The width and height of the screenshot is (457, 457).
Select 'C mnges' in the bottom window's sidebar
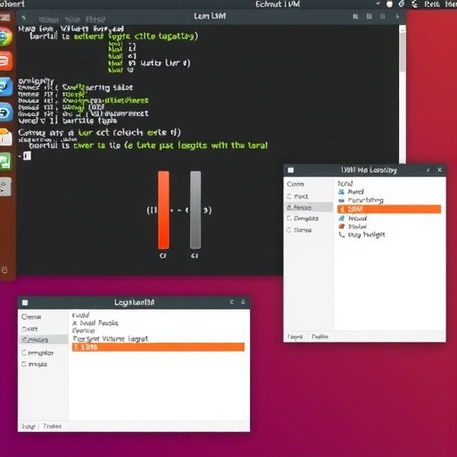click(x=34, y=364)
